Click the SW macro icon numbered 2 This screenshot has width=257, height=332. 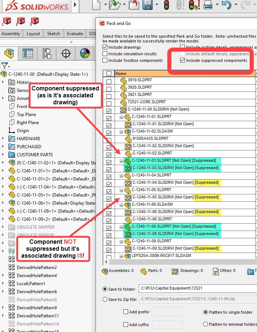21,21
